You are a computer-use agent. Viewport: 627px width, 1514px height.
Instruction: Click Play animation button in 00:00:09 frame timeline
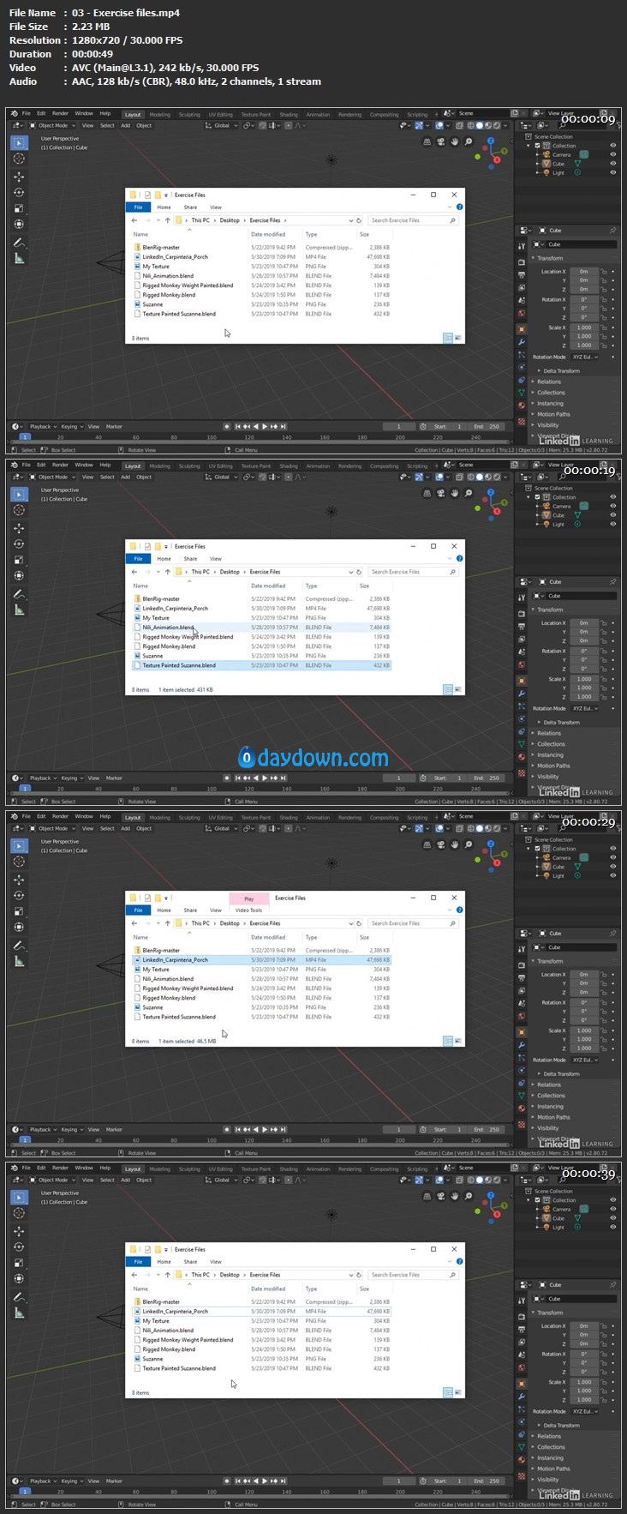[265, 426]
